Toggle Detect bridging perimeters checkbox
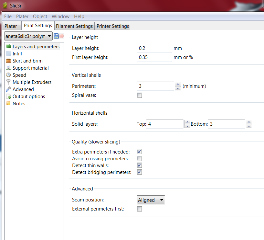The image size is (264, 240). click(139, 172)
